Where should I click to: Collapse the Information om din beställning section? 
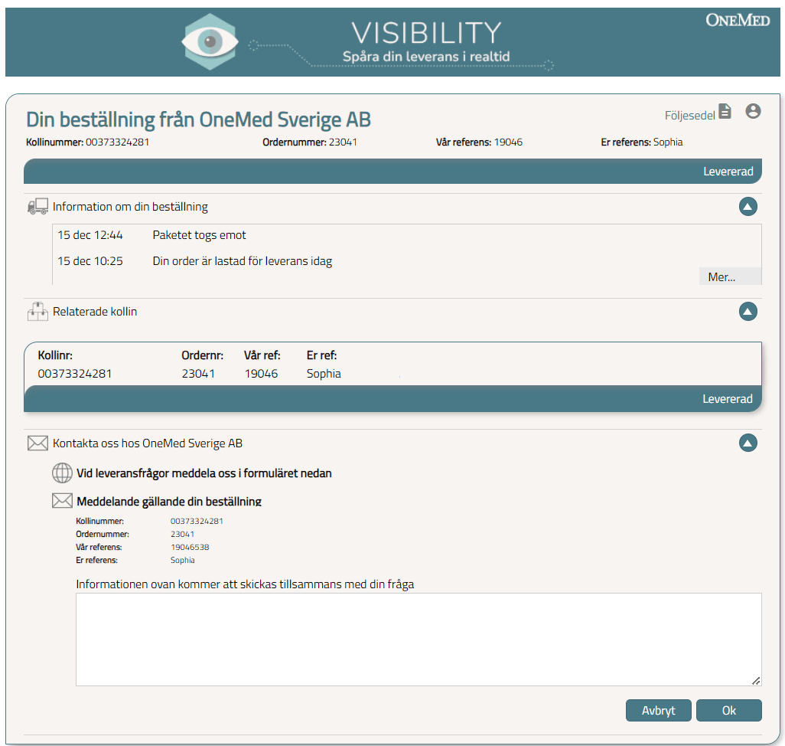point(748,207)
